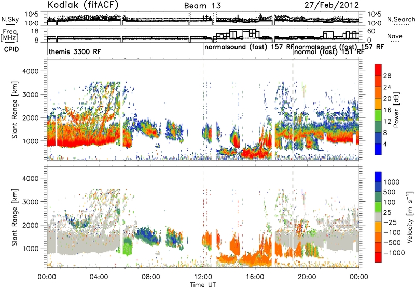Screen dimensions: 415x288
Task: Click the 'N.Search' legend label
Action: click(x=400, y=19)
